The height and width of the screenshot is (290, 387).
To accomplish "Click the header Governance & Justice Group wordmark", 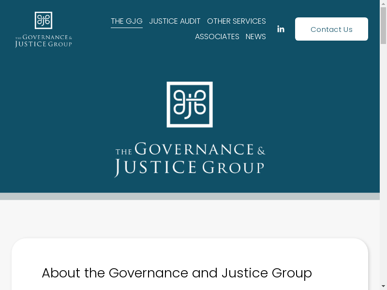I will click(x=44, y=42).
